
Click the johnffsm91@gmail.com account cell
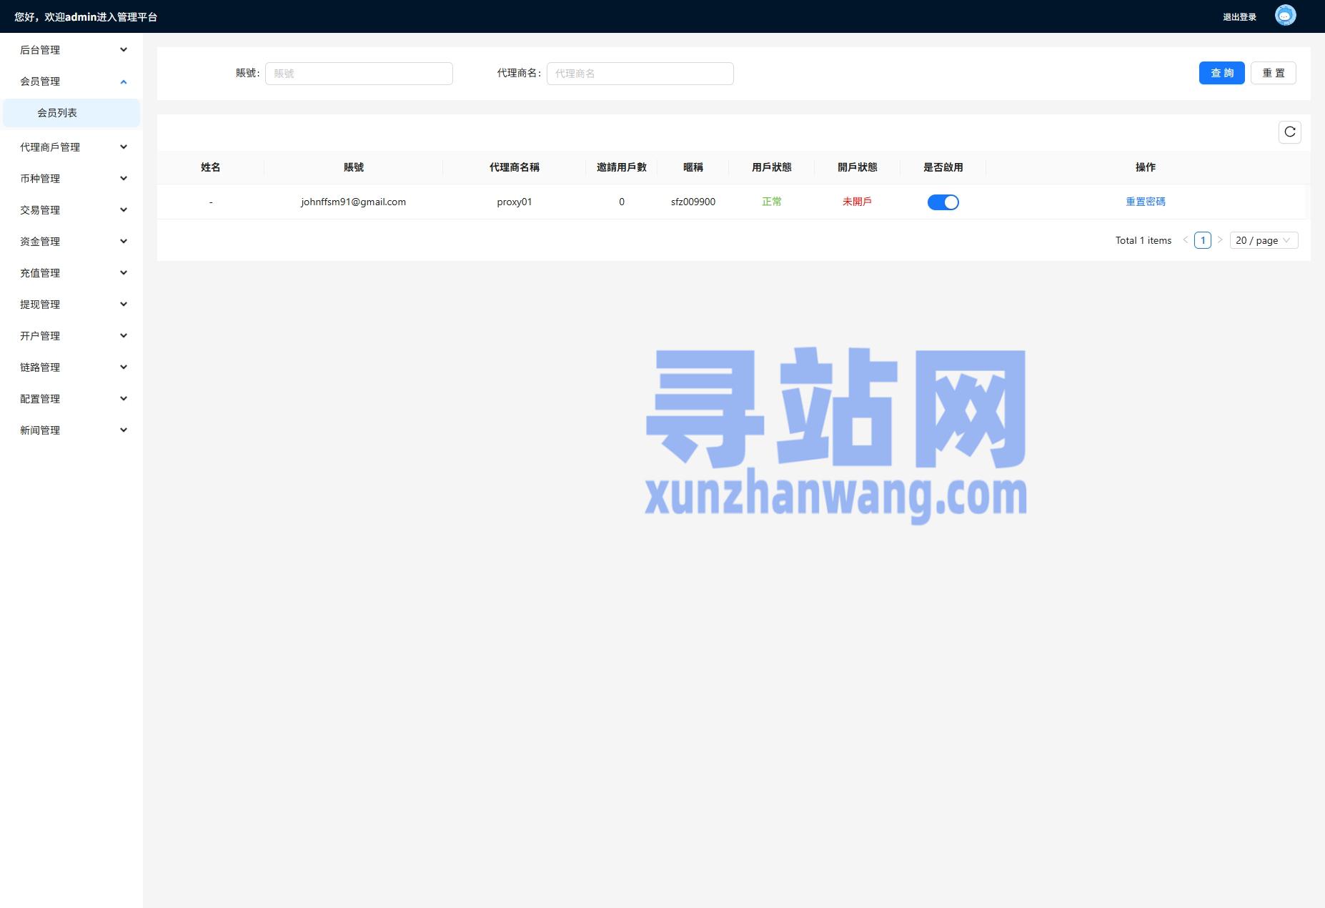pyautogui.click(x=353, y=202)
